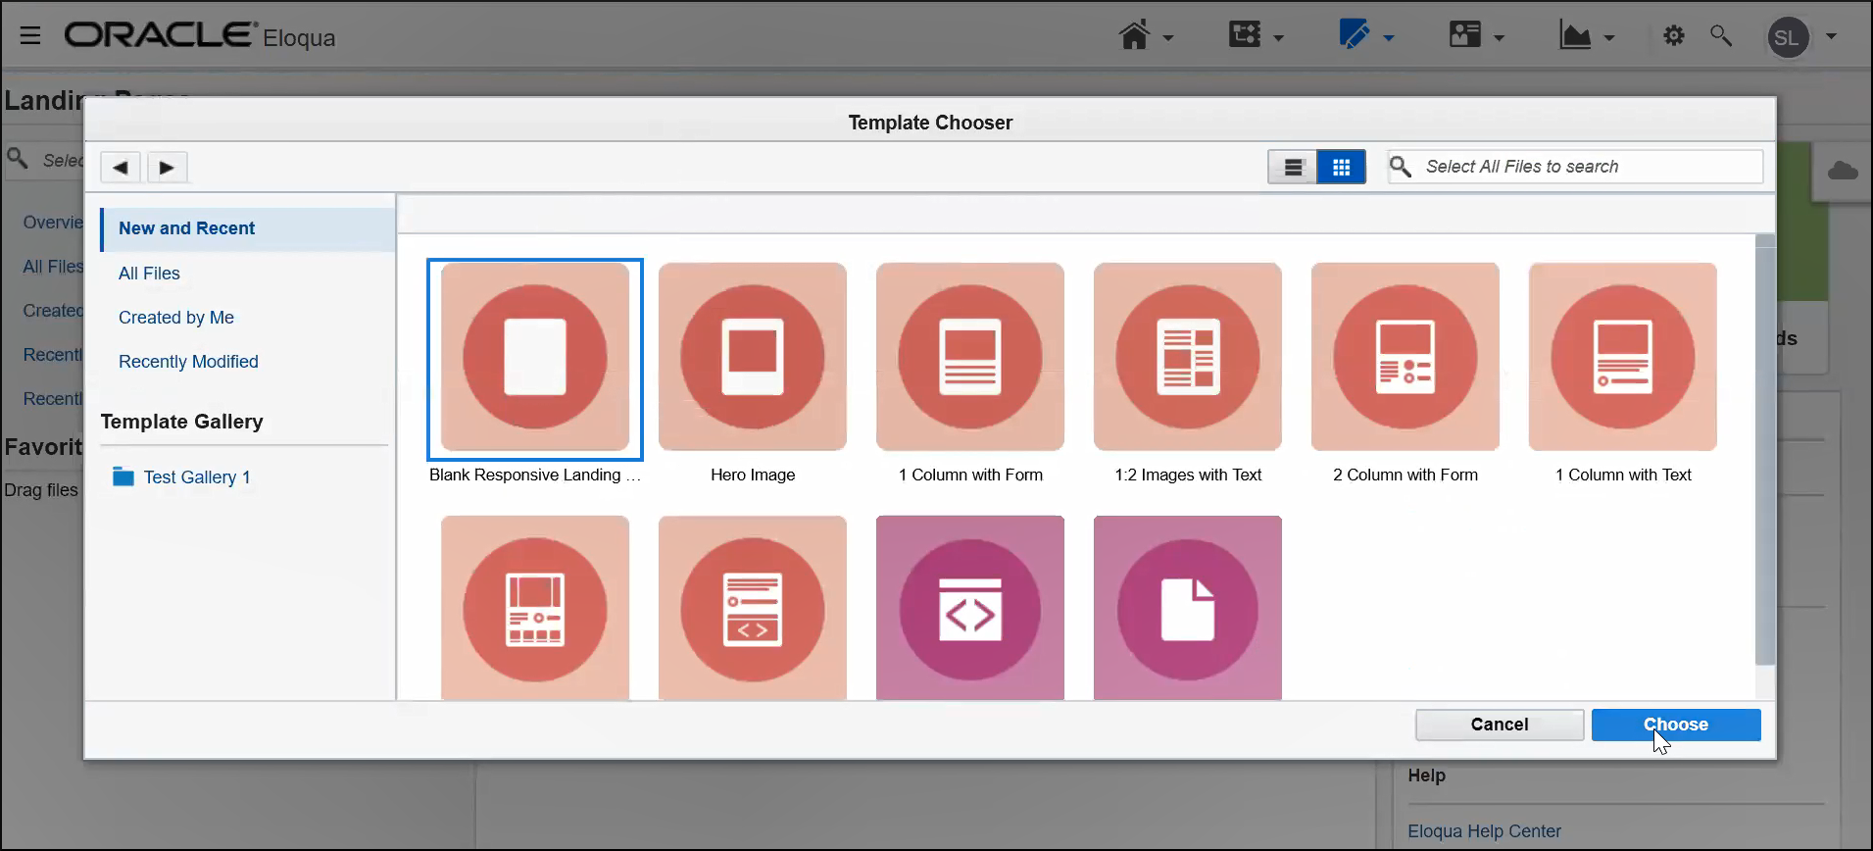
Task: Click the Choose button
Action: point(1676,725)
